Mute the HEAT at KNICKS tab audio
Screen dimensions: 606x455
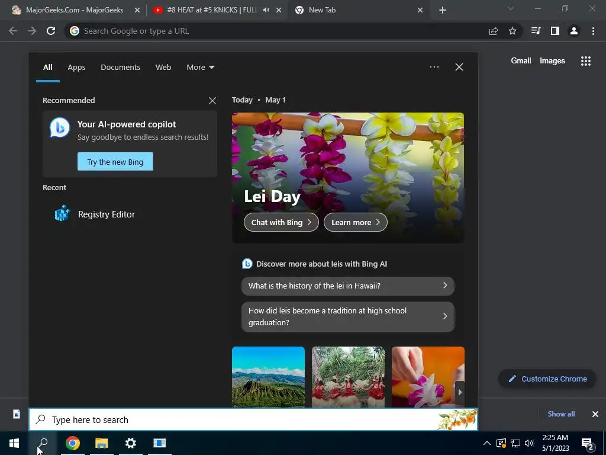click(266, 10)
